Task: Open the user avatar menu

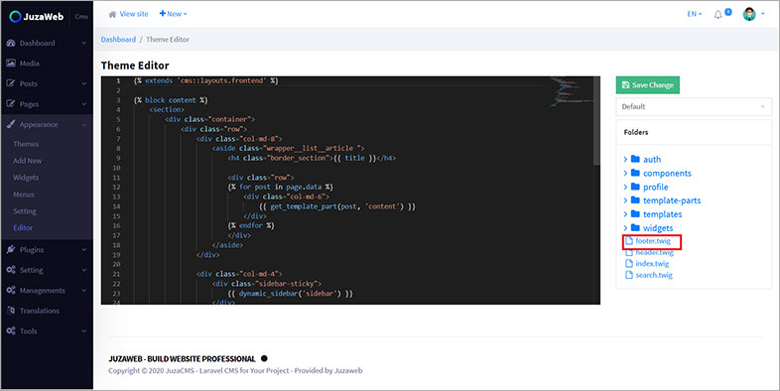Action: (x=749, y=14)
